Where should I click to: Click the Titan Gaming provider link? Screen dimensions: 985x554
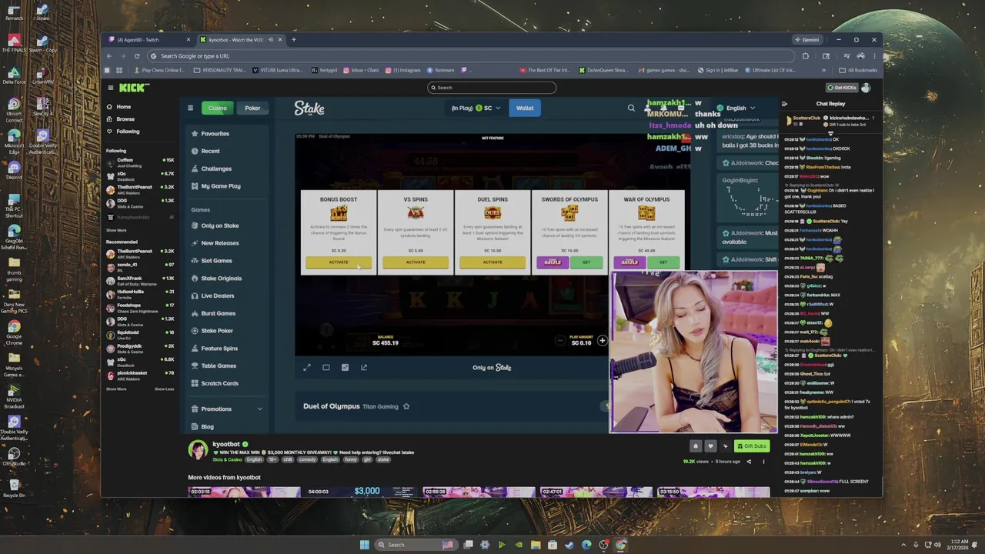pyautogui.click(x=381, y=406)
